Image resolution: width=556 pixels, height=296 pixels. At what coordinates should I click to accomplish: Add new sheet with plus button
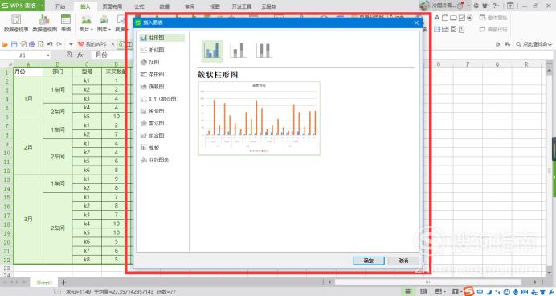(63, 282)
